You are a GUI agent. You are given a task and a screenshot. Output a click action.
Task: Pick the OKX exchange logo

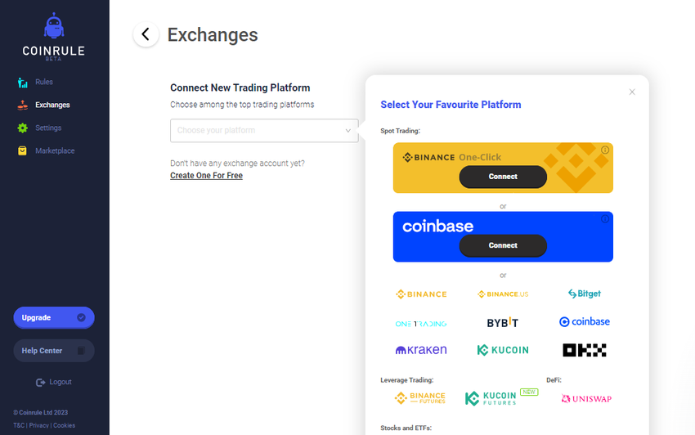tap(585, 350)
